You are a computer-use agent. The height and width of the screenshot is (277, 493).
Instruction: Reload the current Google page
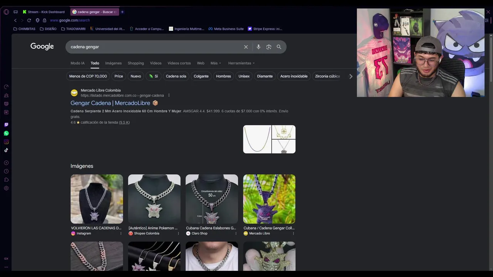tap(29, 20)
